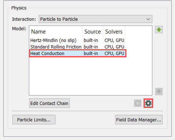Move selected model down with grey arrow
175x140 pixels.
[x=159, y=92]
